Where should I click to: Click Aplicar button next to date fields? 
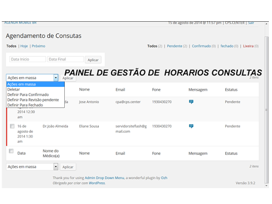pyautogui.click(x=93, y=60)
